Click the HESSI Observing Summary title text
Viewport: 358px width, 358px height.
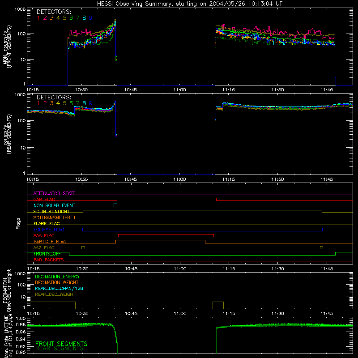pos(189,4)
